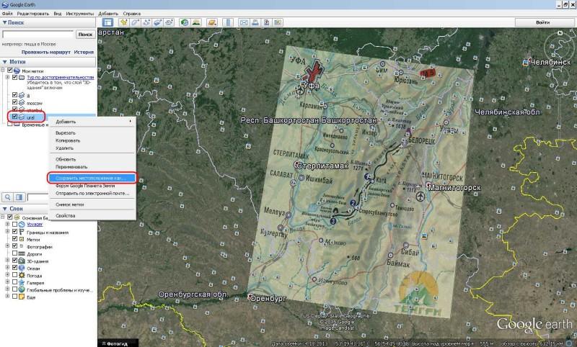Click the Дороги layer road icon

(22, 253)
